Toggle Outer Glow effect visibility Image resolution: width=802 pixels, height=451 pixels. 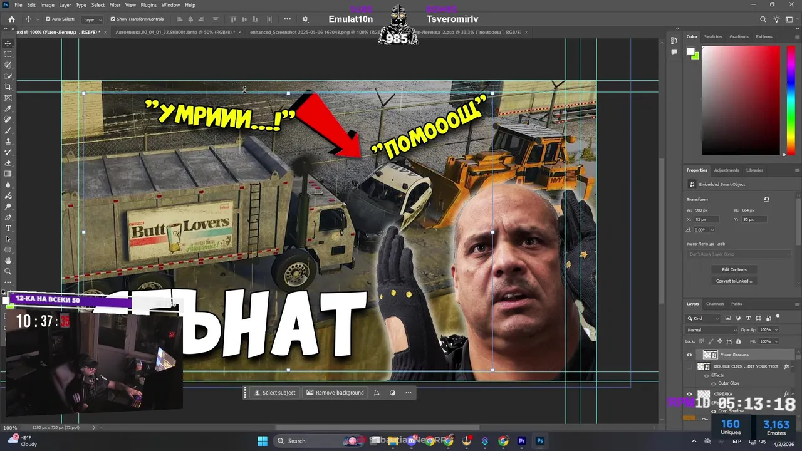click(x=714, y=383)
